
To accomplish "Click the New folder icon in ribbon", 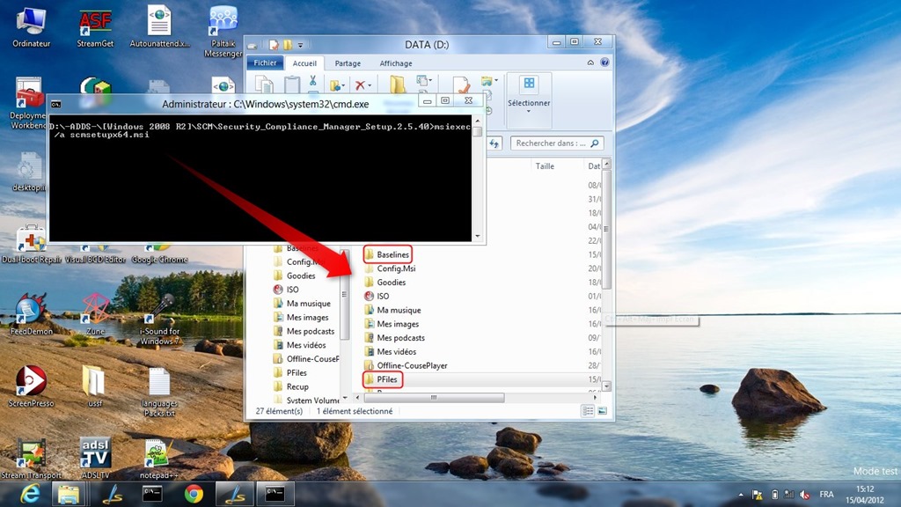I will 397,84.
